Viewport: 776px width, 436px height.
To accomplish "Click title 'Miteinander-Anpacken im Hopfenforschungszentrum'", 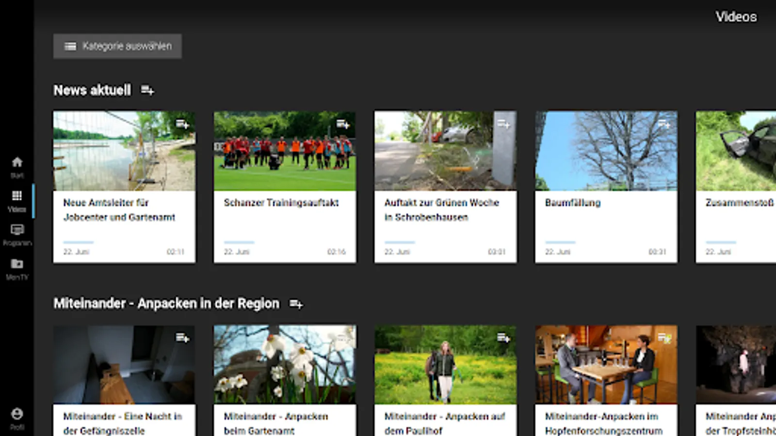I will pos(604,423).
